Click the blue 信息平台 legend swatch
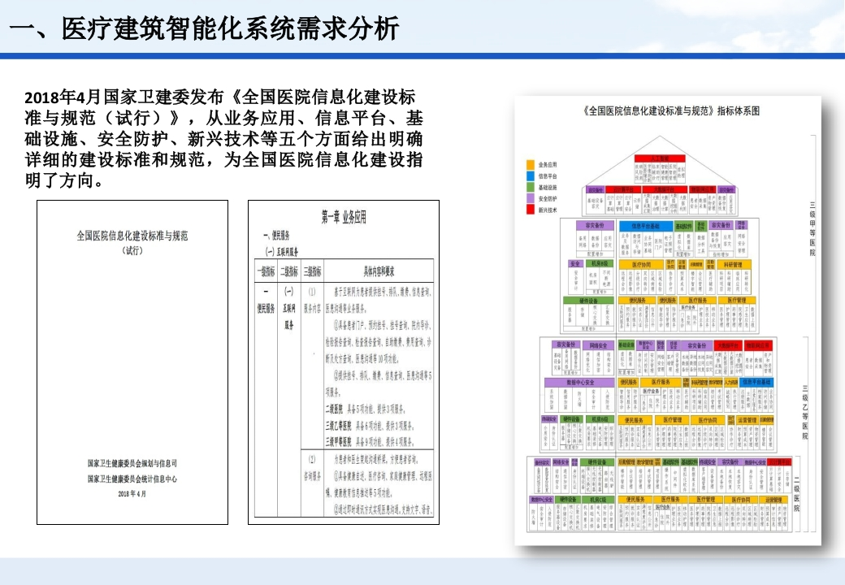 pyautogui.click(x=531, y=175)
